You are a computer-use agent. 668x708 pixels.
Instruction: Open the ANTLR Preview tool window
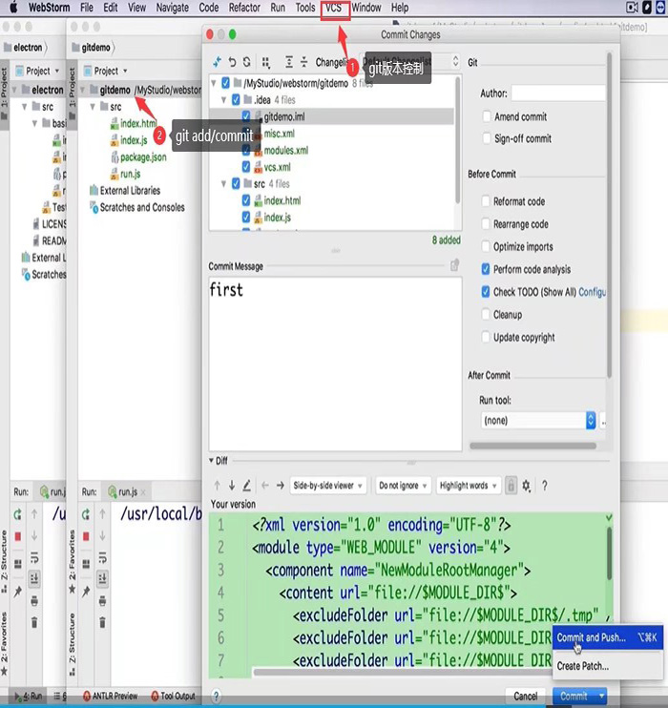(x=110, y=696)
